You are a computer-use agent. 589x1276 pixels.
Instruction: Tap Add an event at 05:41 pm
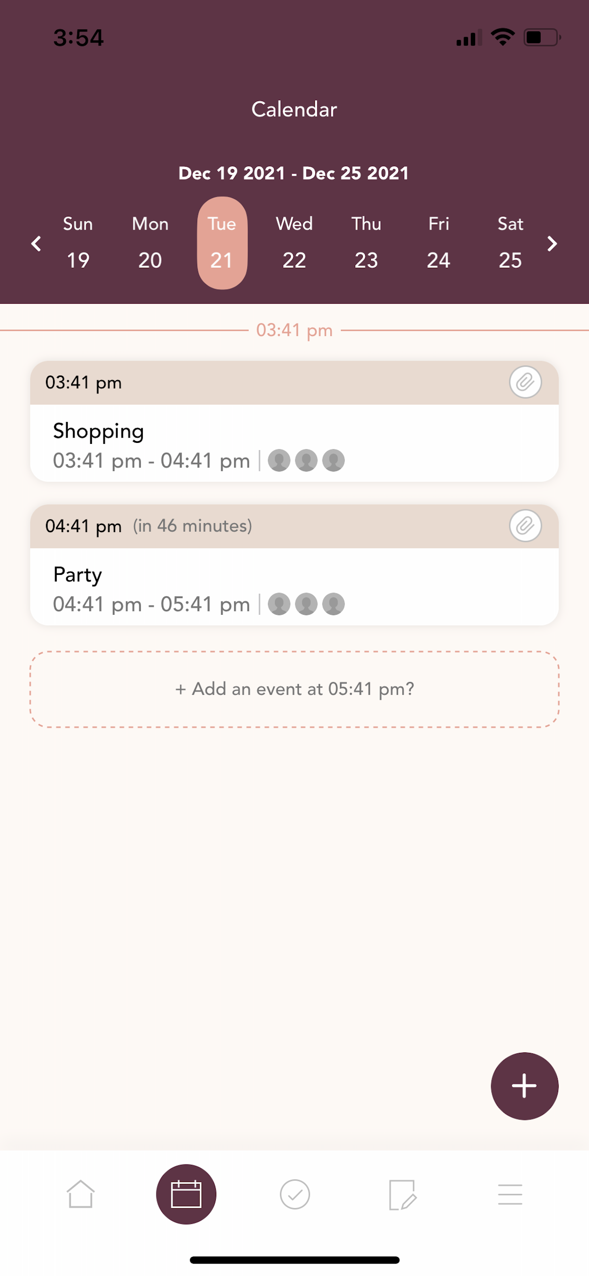point(294,689)
